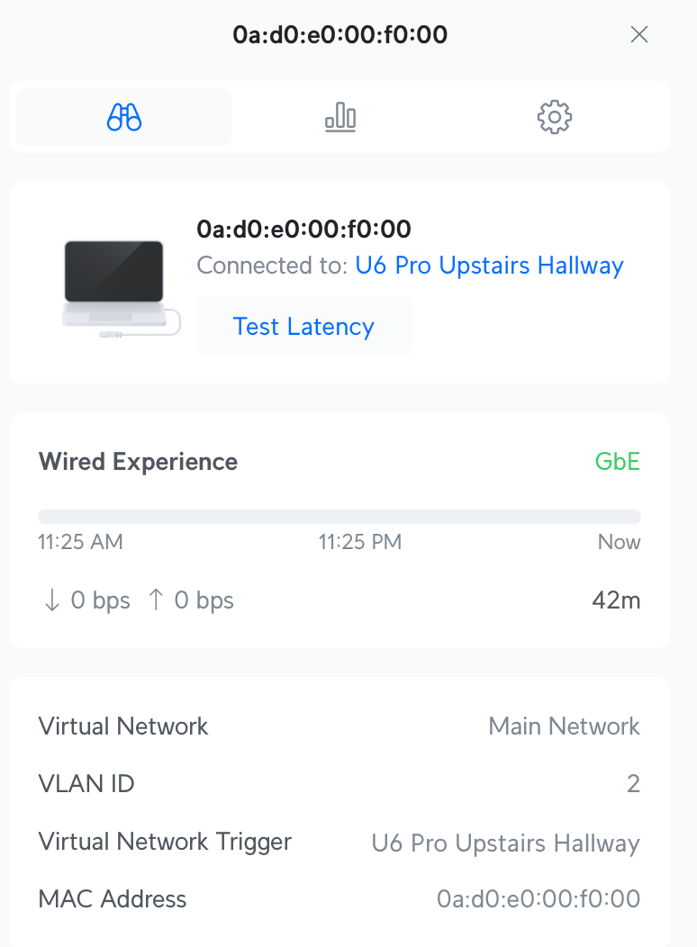Click the upload arrow speed indicator
The height and width of the screenshot is (947, 697).
(191, 600)
